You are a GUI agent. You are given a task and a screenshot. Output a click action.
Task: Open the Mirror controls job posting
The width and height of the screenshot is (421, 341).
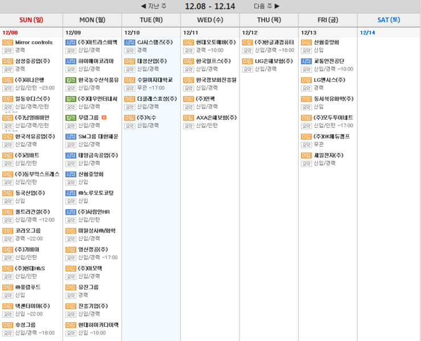[34, 43]
